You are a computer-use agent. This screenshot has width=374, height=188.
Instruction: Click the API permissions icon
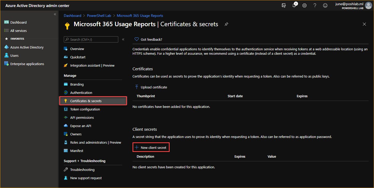tap(66, 117)
